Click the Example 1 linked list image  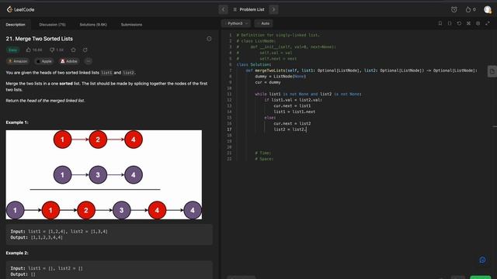pos(104,174)
